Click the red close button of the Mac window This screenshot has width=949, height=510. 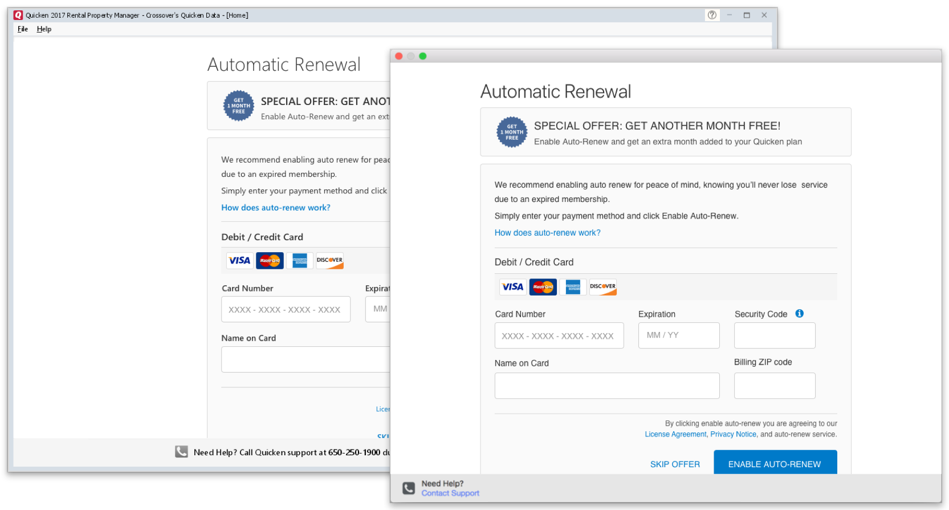click(399, 56)
